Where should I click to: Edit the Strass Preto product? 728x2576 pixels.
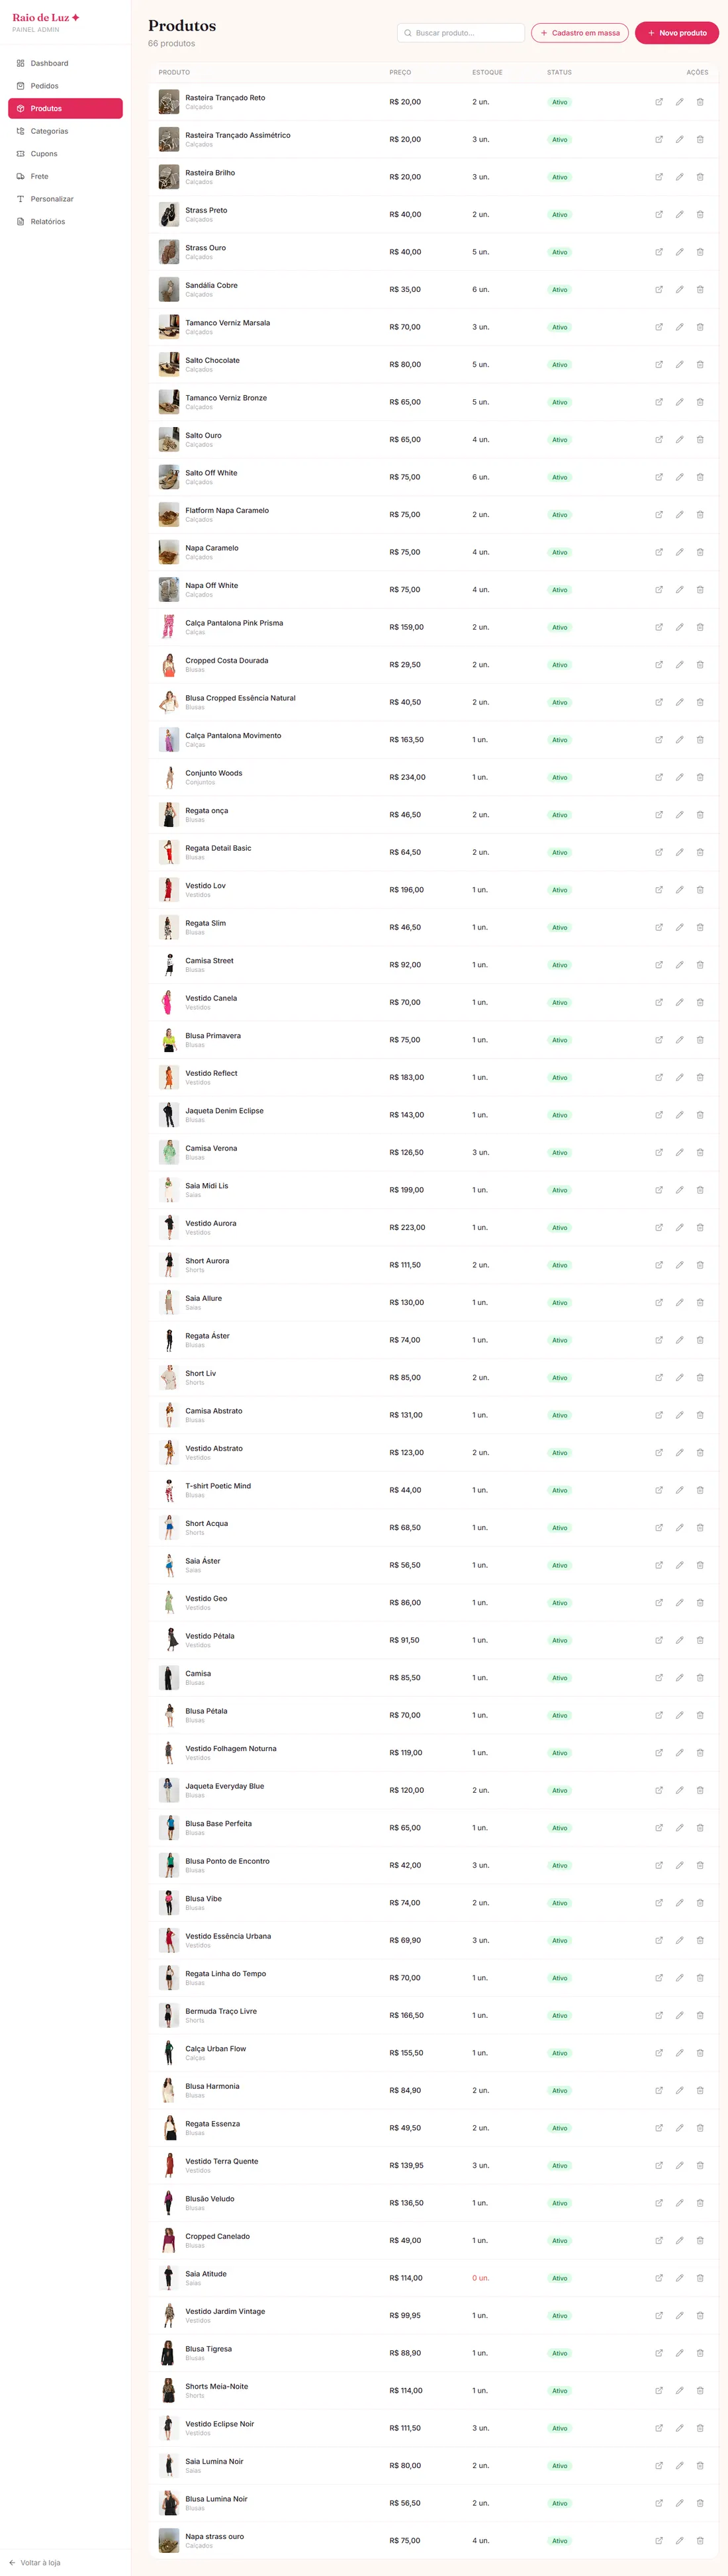679,214
